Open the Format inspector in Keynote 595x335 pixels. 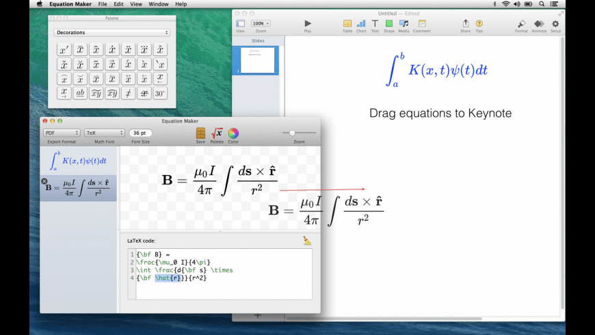coord(521,23)
